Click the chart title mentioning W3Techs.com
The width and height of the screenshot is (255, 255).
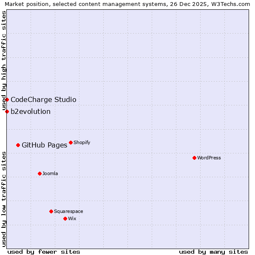pos(127,4)
